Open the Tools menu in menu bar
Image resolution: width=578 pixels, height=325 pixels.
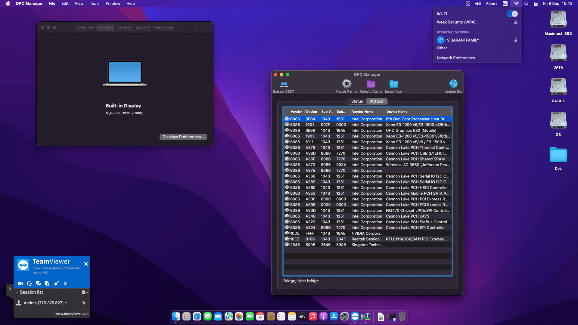[94, 3]
